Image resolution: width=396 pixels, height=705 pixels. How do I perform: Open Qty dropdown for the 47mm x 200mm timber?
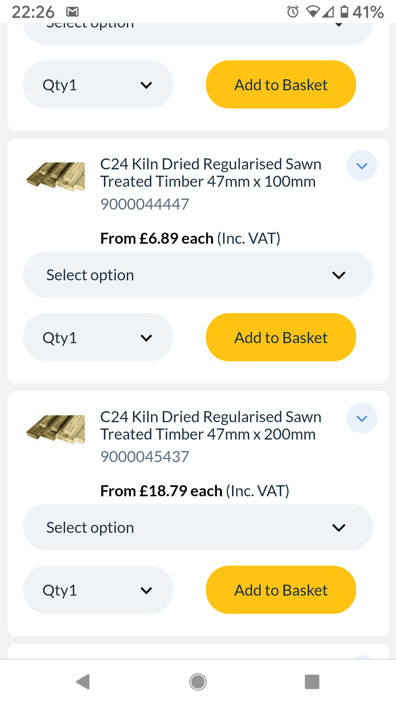pyautogui.click(x=98, y=590)
